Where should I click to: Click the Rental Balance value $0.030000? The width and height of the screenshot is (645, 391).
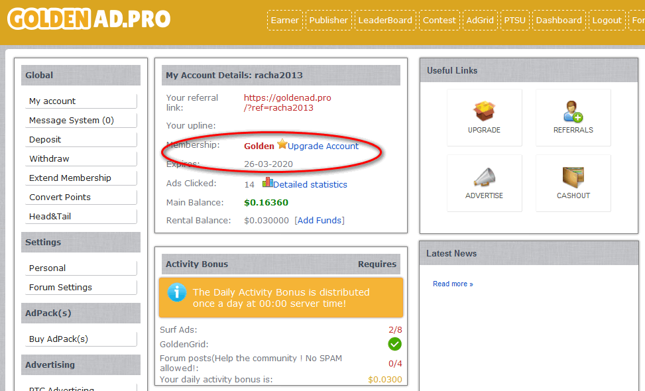click(266, 221)
